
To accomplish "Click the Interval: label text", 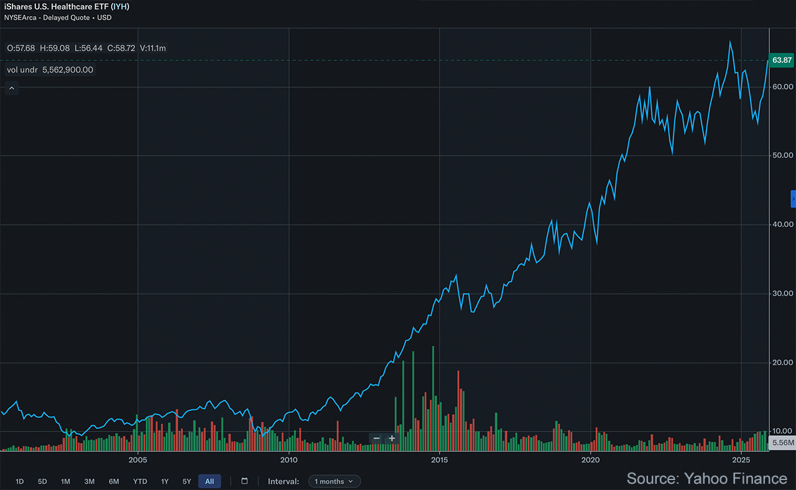I will [x=284, y=481].
